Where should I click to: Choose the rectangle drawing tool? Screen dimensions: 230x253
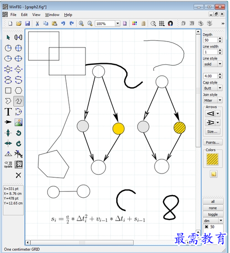point(8,90)
